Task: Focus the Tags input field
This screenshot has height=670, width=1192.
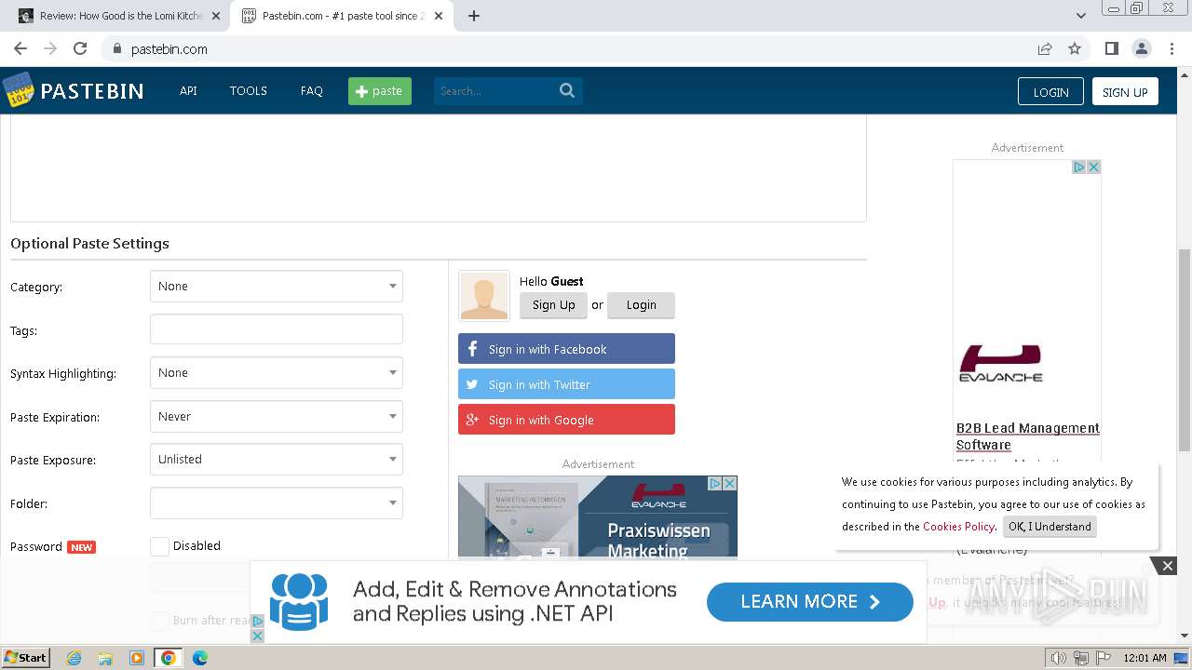Action: [x=277, y=329]
